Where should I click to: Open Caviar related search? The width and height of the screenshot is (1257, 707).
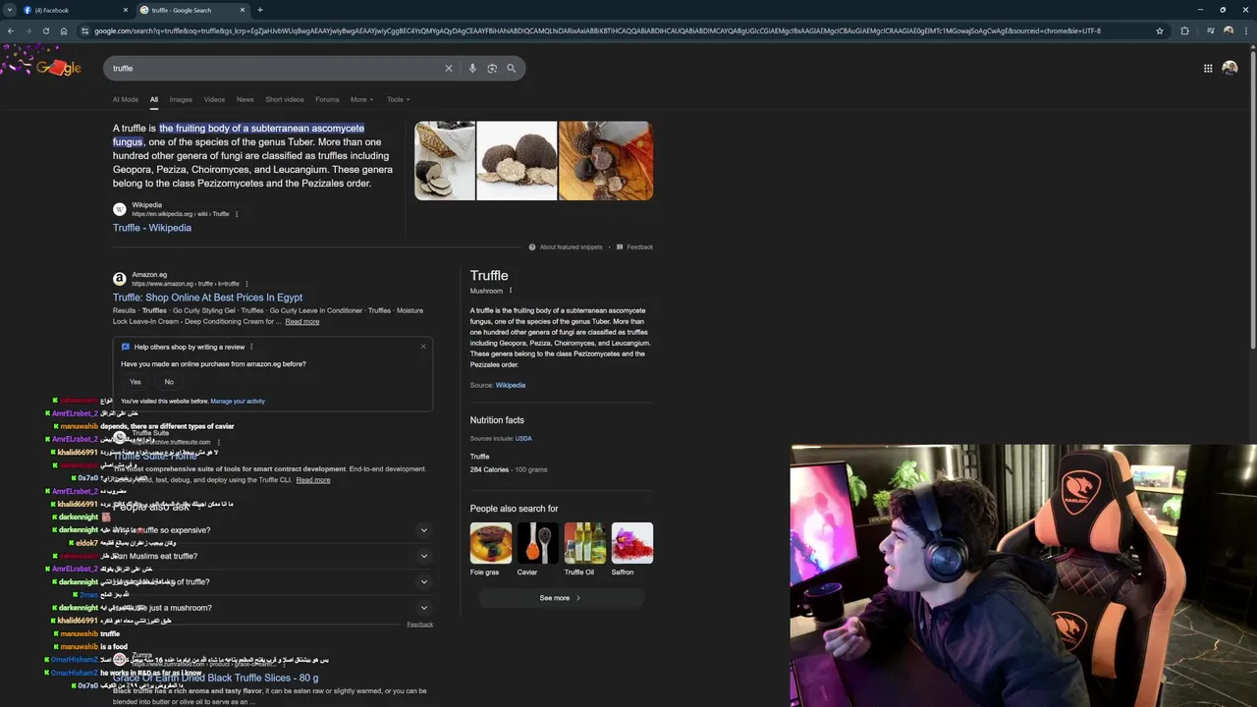[x=536, y=550]
